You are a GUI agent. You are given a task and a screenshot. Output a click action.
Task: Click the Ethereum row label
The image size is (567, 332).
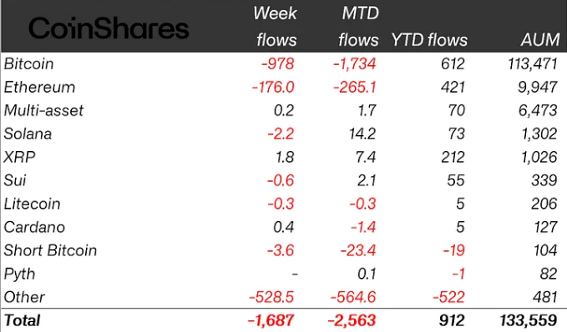39,88
